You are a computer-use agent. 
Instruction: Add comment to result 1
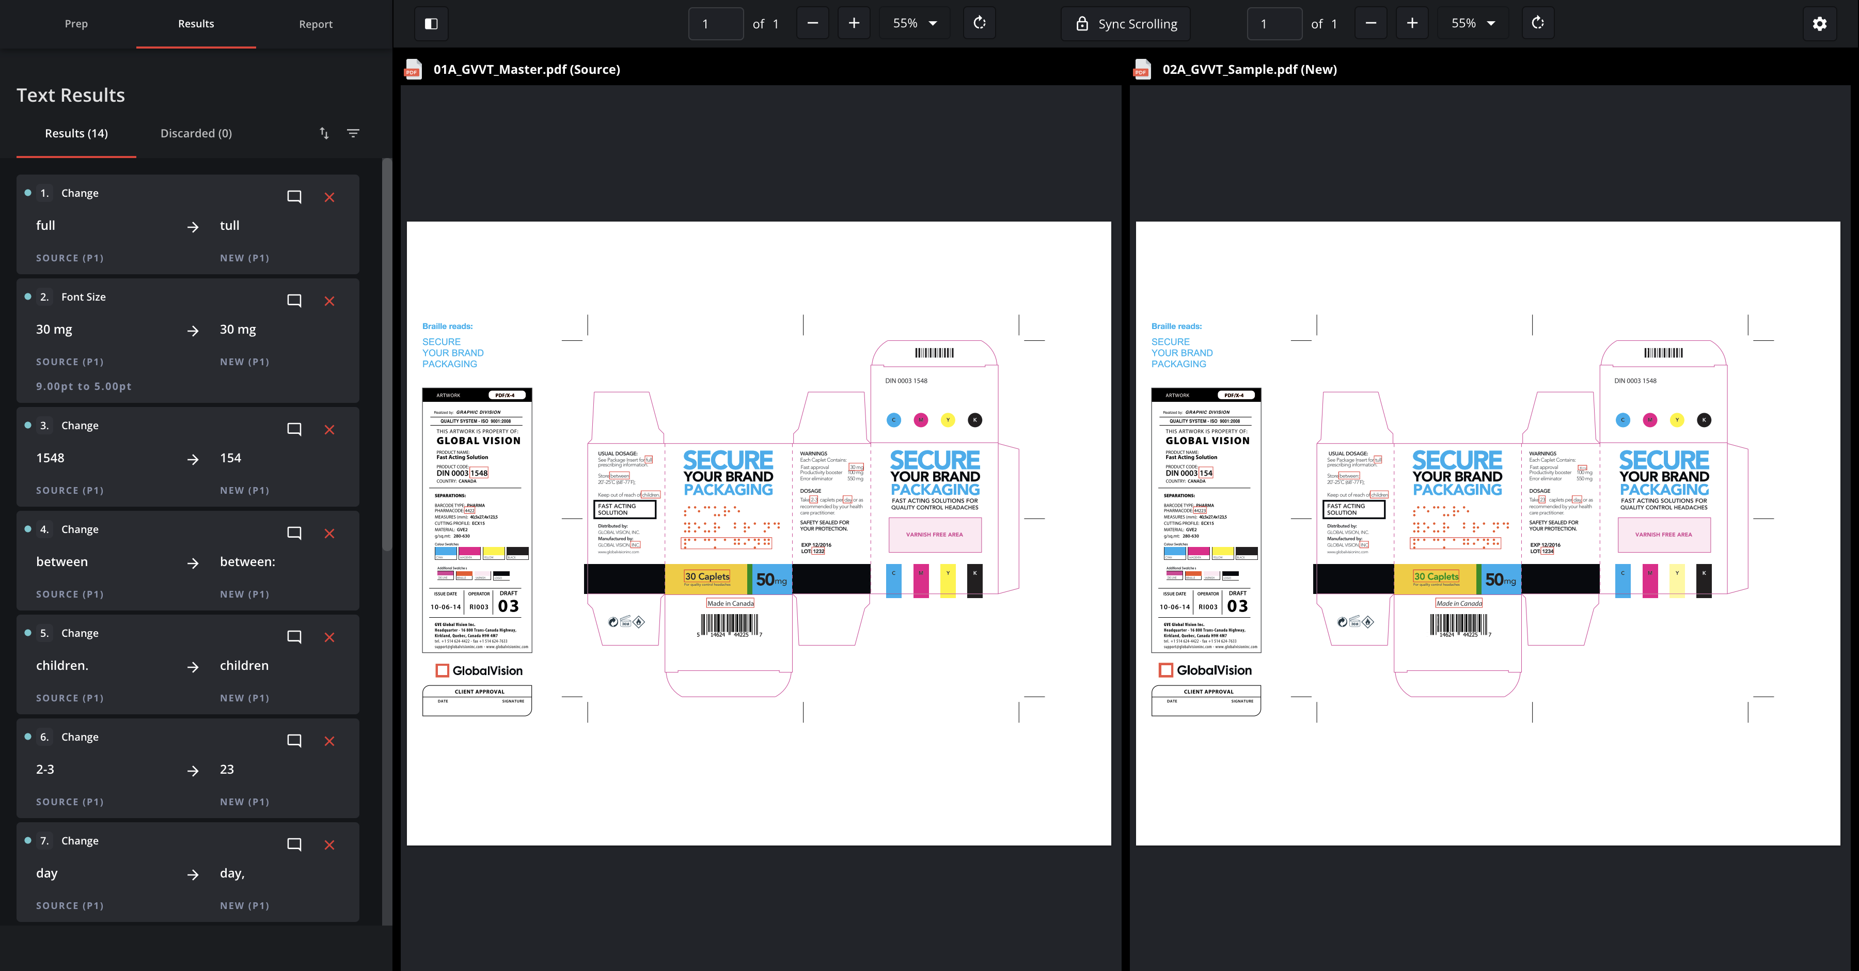[294, 196]
